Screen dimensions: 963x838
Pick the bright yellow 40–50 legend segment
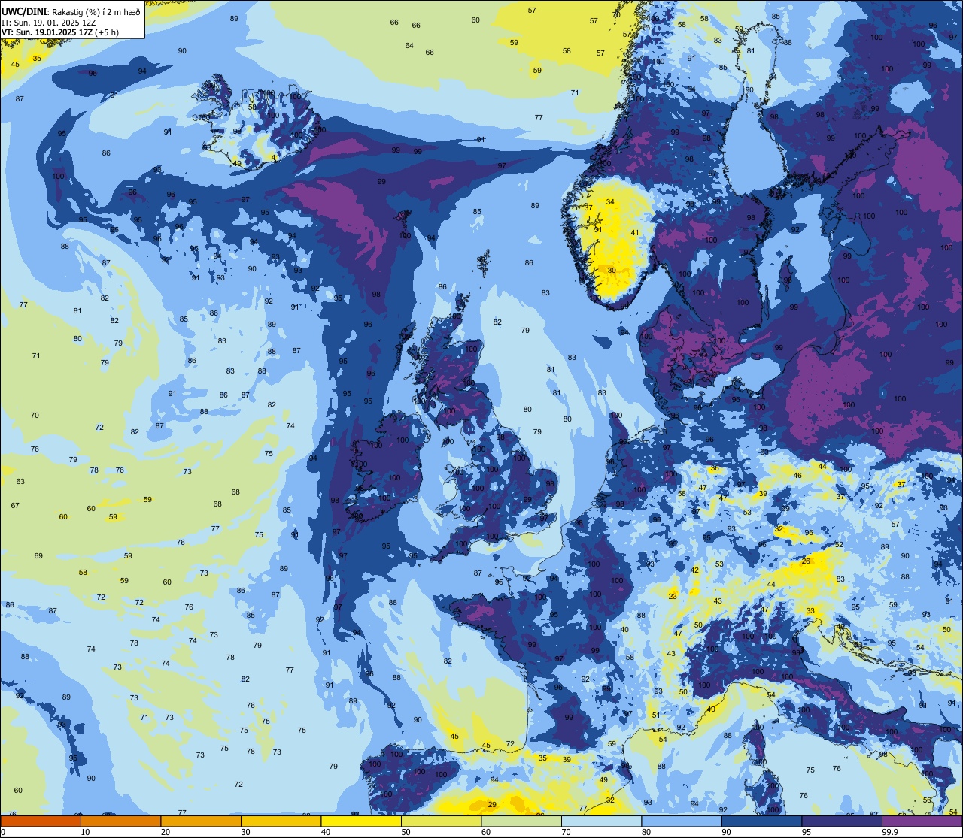point(361,821)
